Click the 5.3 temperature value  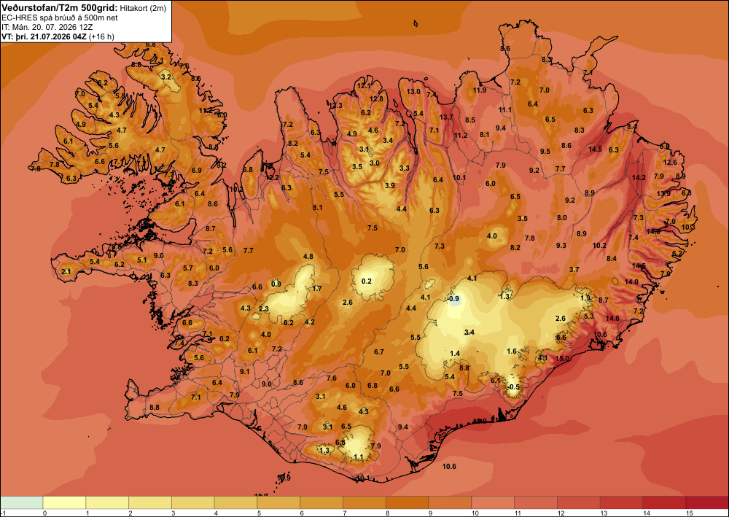coord(589,316)
